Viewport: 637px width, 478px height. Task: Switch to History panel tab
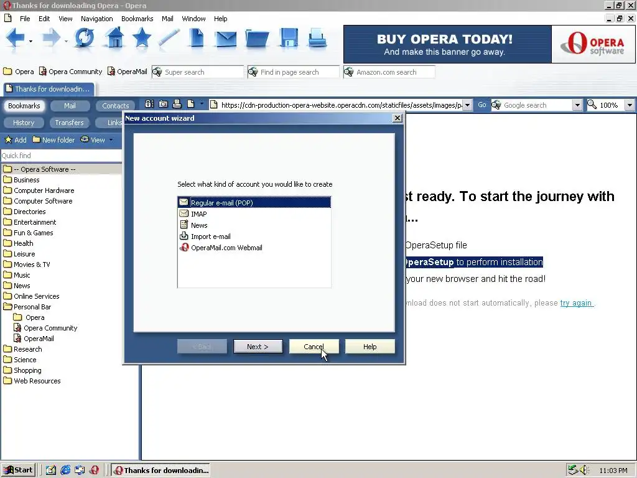click(24, 123)
